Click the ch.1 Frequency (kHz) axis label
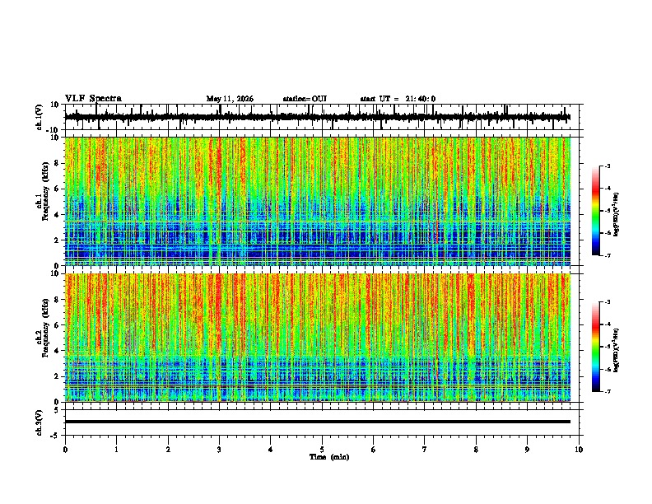This screenshot has height=504, width=652. pyautogui.click(x=43, y=191)
